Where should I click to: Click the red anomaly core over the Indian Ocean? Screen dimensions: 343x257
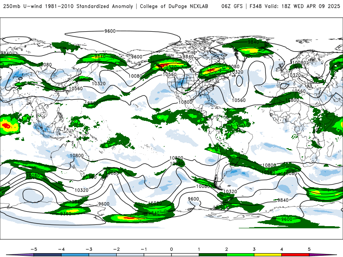(x=6, y=126)
